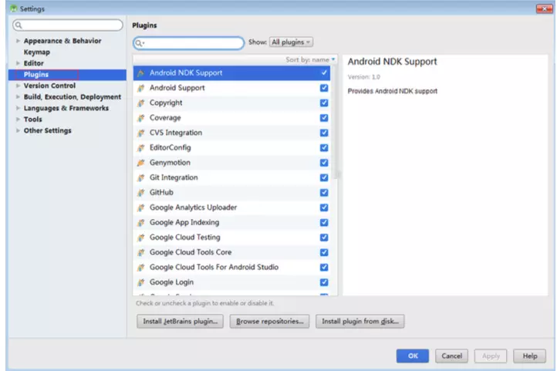Open the Version Control settings category

pos(49,86)
